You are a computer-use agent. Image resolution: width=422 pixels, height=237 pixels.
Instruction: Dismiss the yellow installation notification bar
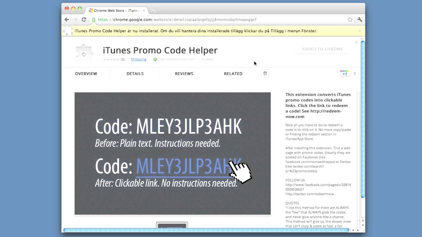(x=360, y=31)
